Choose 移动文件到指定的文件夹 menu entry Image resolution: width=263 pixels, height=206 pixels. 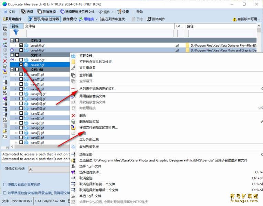click(x=98, y=127)
